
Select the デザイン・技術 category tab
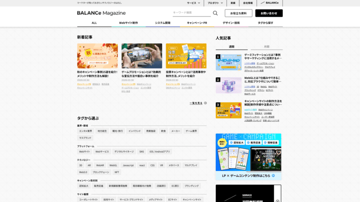click(231, 23)
